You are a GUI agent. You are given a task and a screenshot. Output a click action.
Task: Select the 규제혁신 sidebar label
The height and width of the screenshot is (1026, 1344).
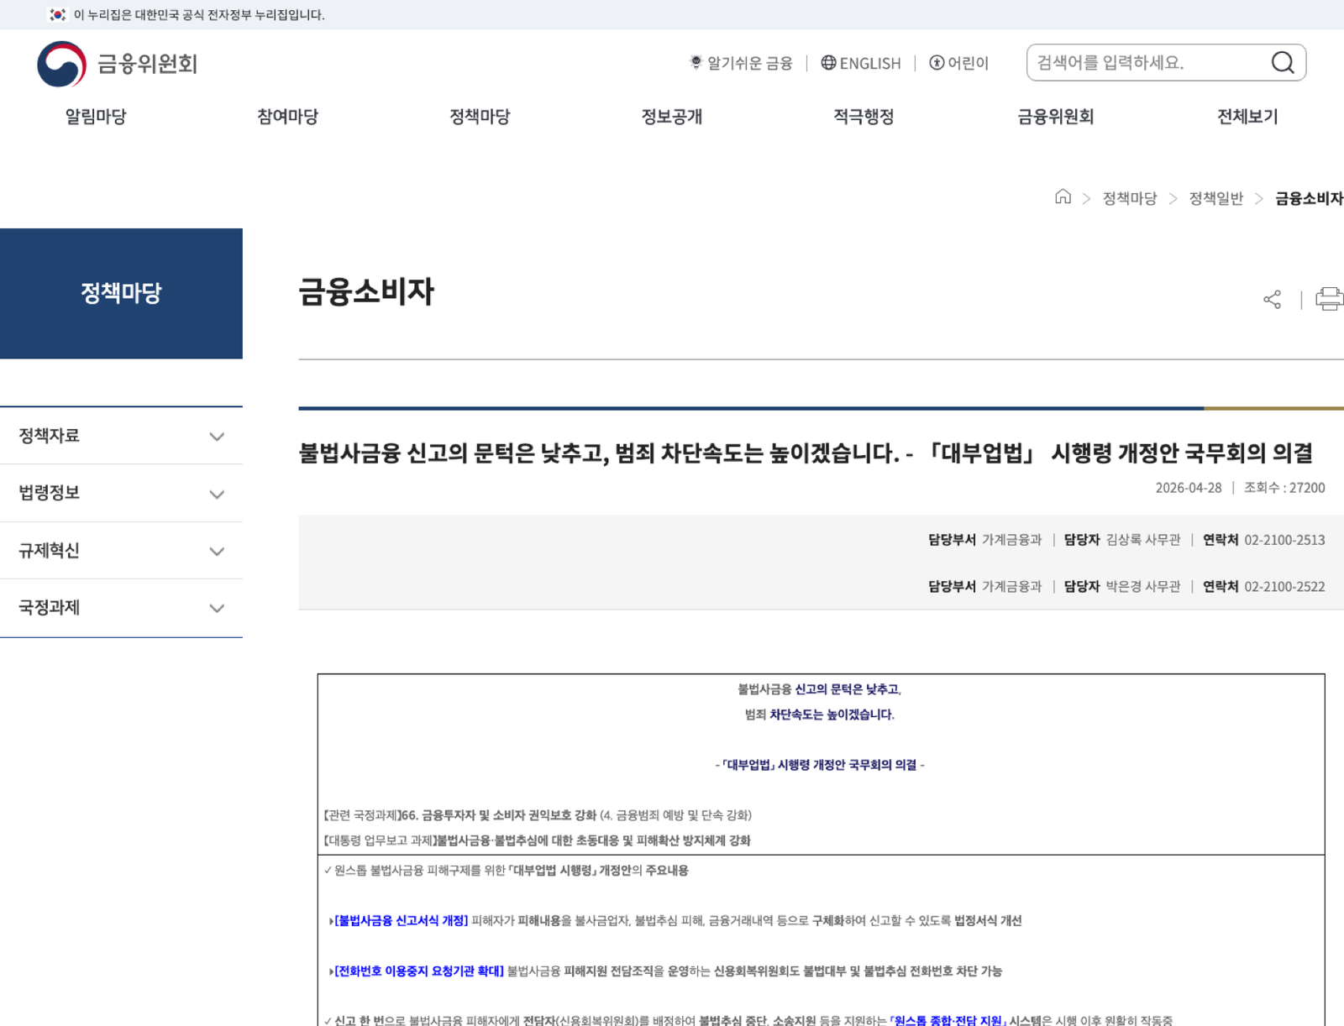pyautogui.click(x=49, y=551)
